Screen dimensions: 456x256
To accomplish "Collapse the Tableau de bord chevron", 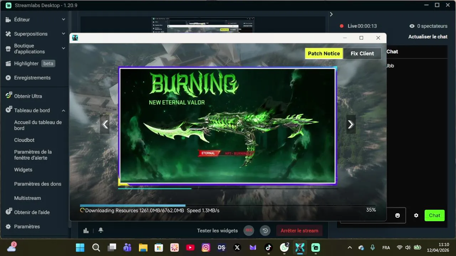I will point(63,111).
